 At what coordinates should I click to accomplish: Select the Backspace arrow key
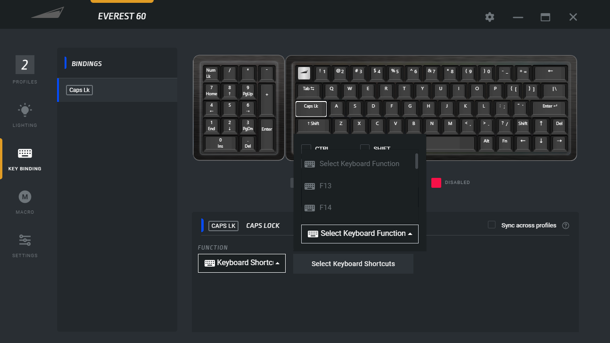(x=550, y=73)
